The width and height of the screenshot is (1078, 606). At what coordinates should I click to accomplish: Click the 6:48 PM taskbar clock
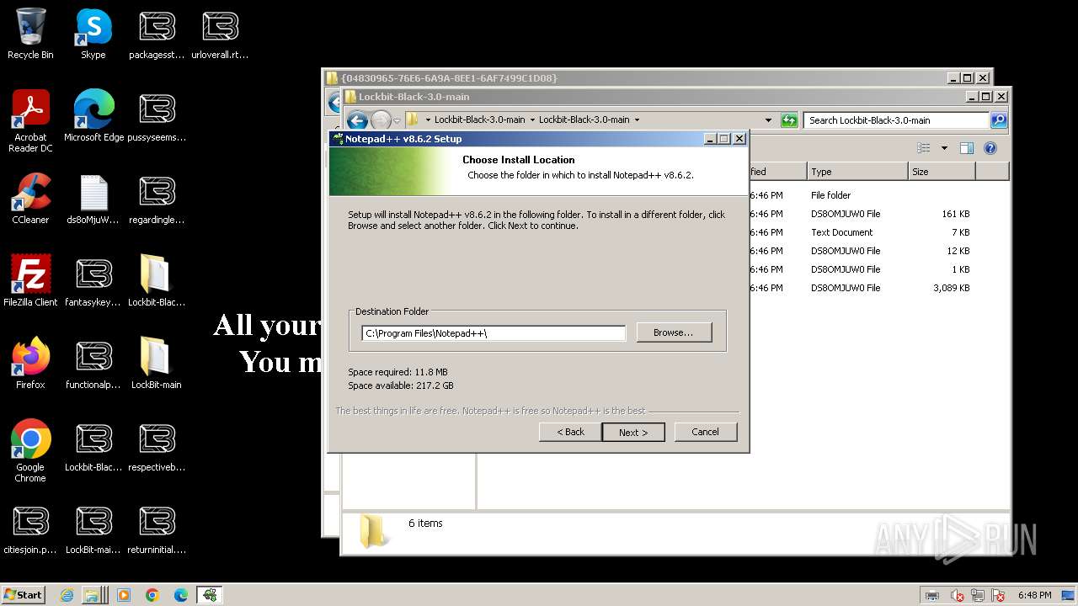[x=1034, y=595]
